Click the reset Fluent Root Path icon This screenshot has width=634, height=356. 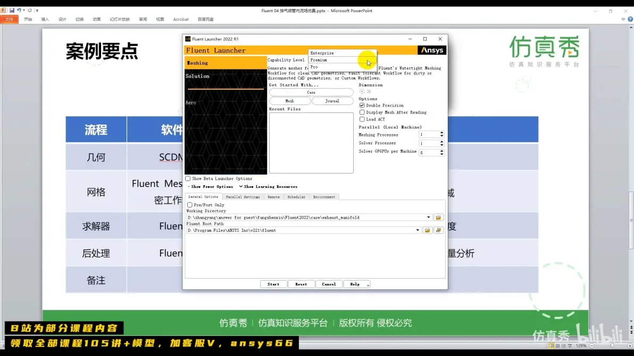438,230
